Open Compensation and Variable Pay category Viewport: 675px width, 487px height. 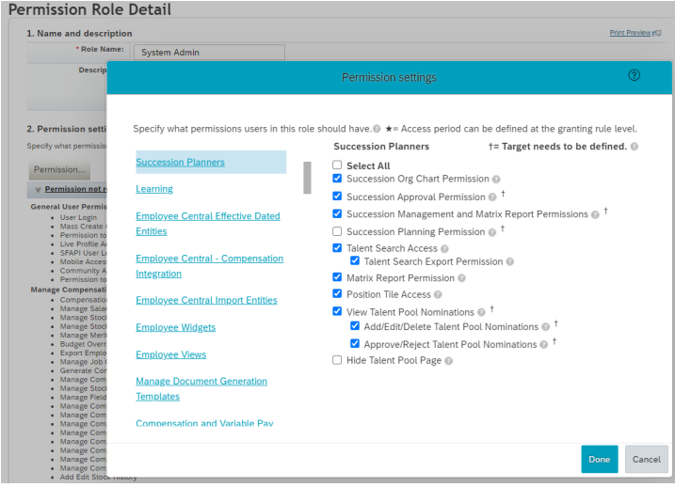(204, 423)
